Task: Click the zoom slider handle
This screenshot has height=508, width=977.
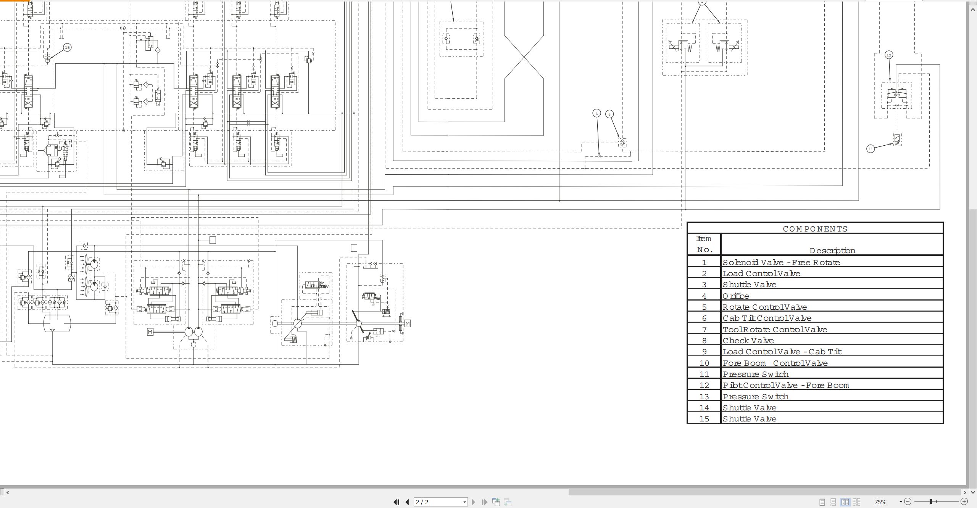Action: coord(931,502)
